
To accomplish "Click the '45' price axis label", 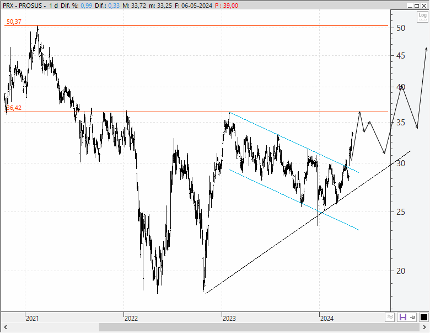I will [401, 56].
